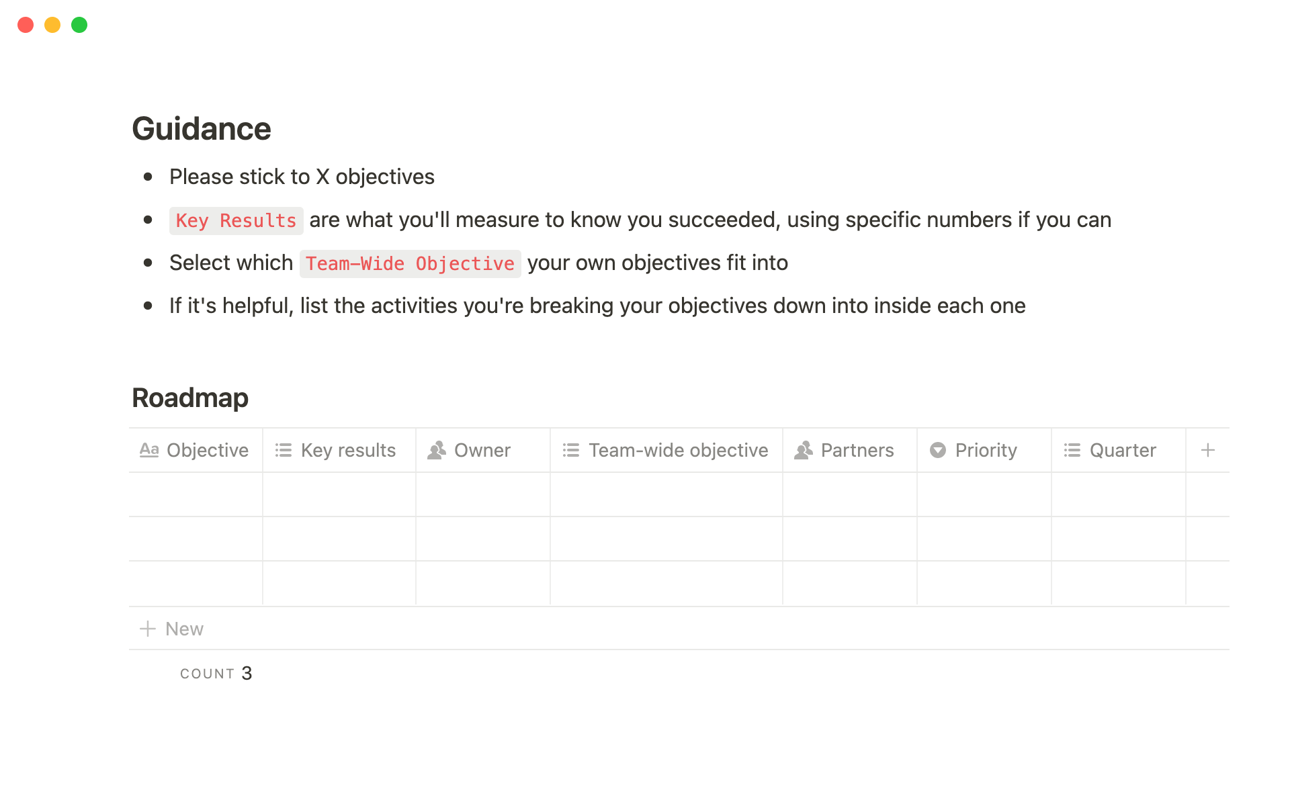The image size is (1290, 806).
Task: Click the COUNT 3 summary
Action: [x=216, y=673]
